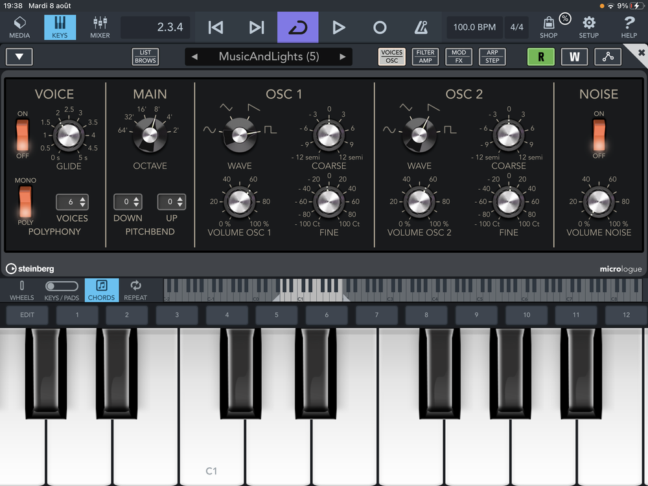This screenshot has width=648, height=486.
Task: Open the LIST BROWS preset browser
Action: [x=145, y=56]
